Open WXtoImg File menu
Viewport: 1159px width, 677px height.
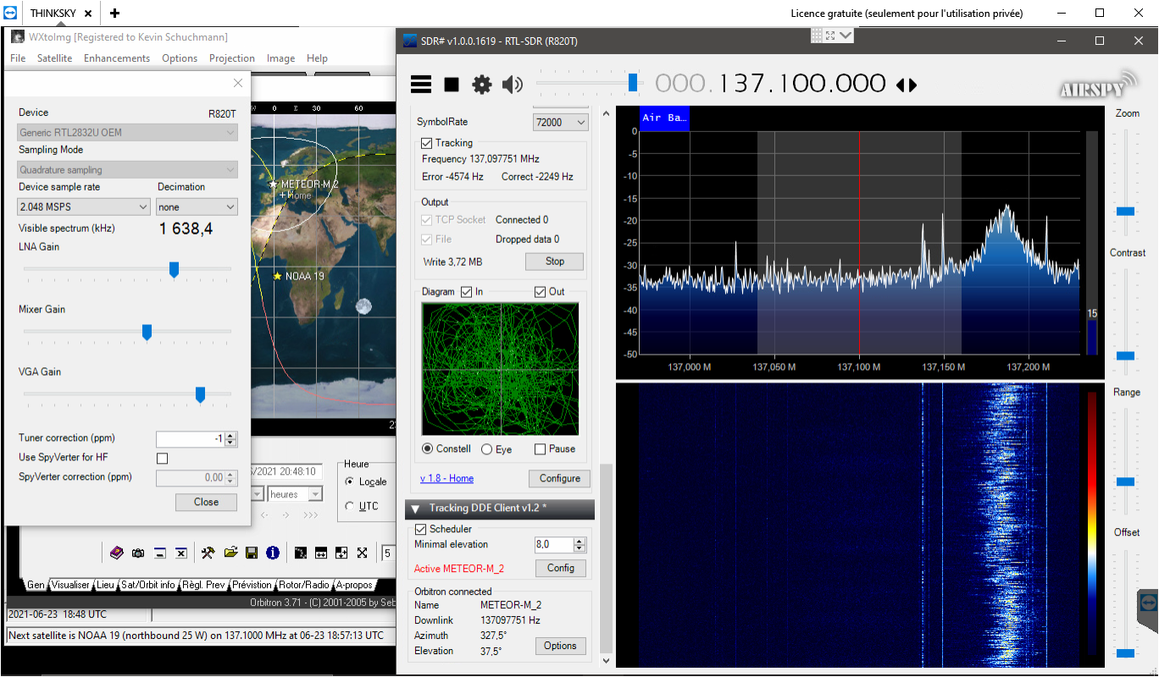[x=18, y=58]
